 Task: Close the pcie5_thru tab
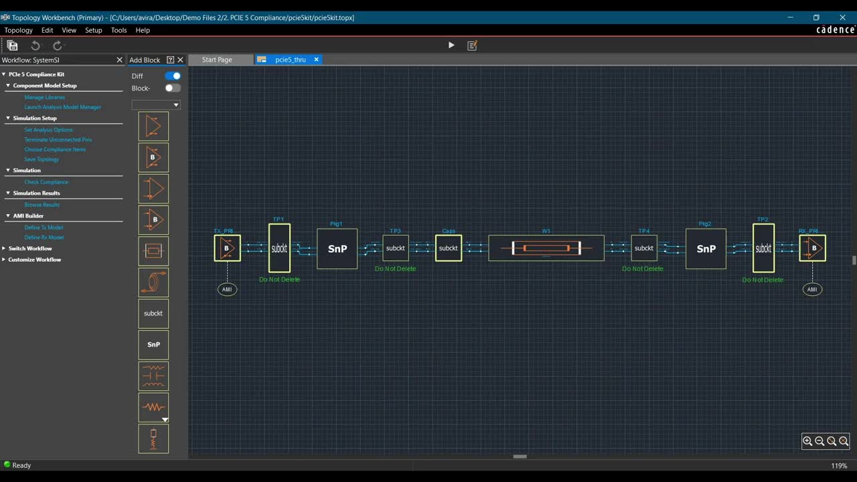317,60
